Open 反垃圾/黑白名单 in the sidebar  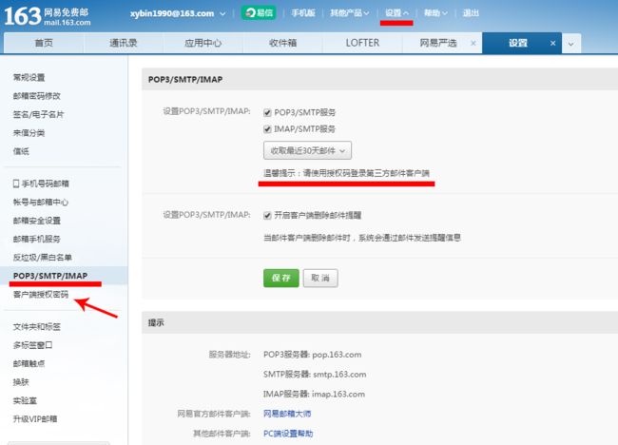tap(42, 258)
